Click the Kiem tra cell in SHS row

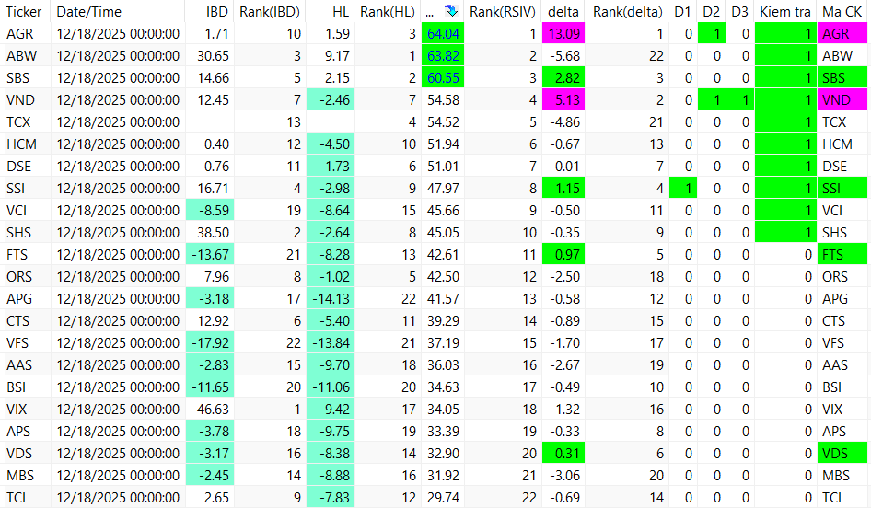coord(785,233)
